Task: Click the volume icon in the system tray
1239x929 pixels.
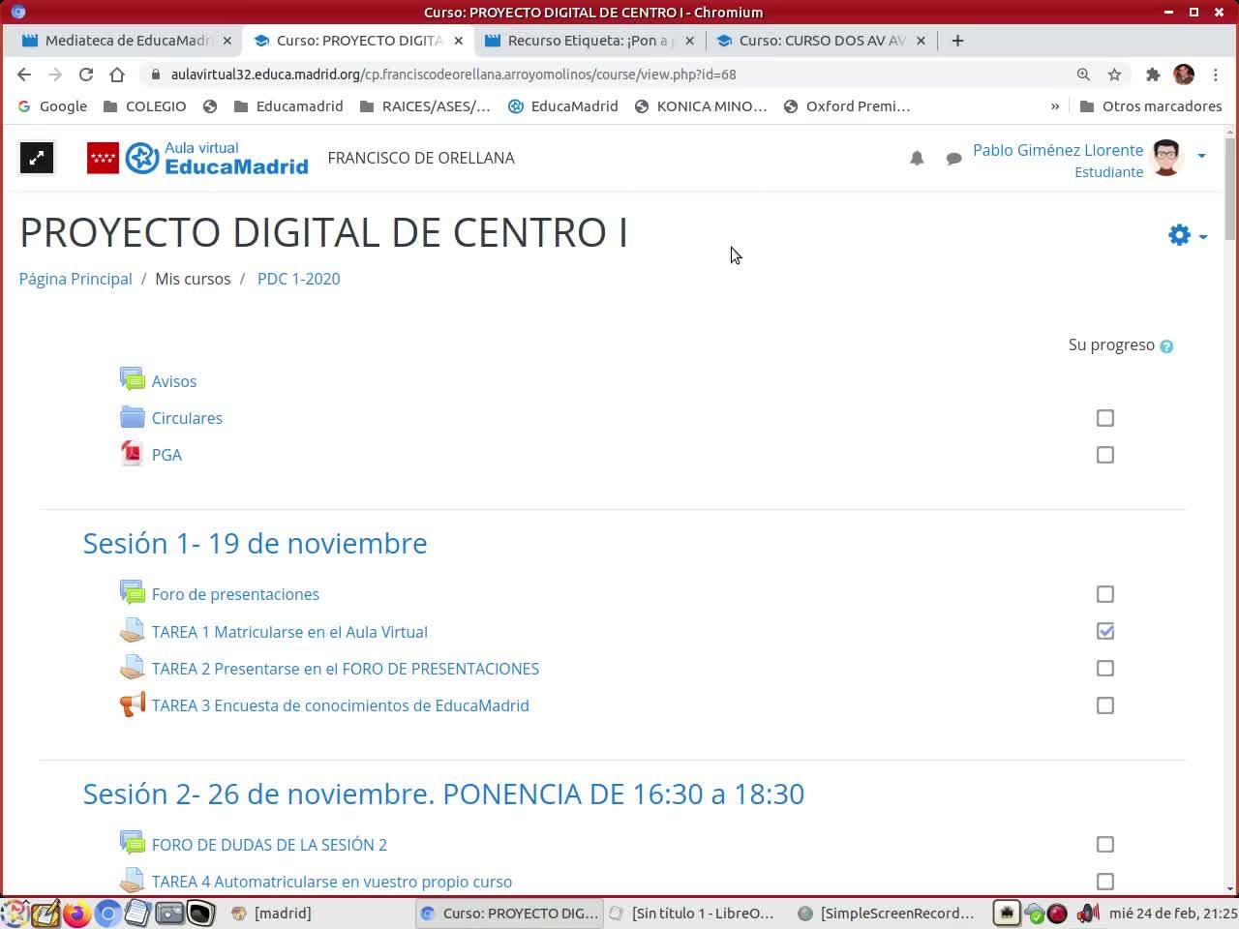Action: pyautogui.click(x=1087, y=913)
